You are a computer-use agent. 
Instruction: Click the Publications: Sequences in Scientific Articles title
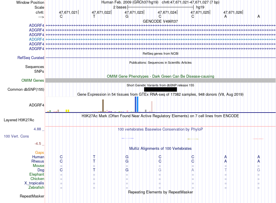coord(160,63)
